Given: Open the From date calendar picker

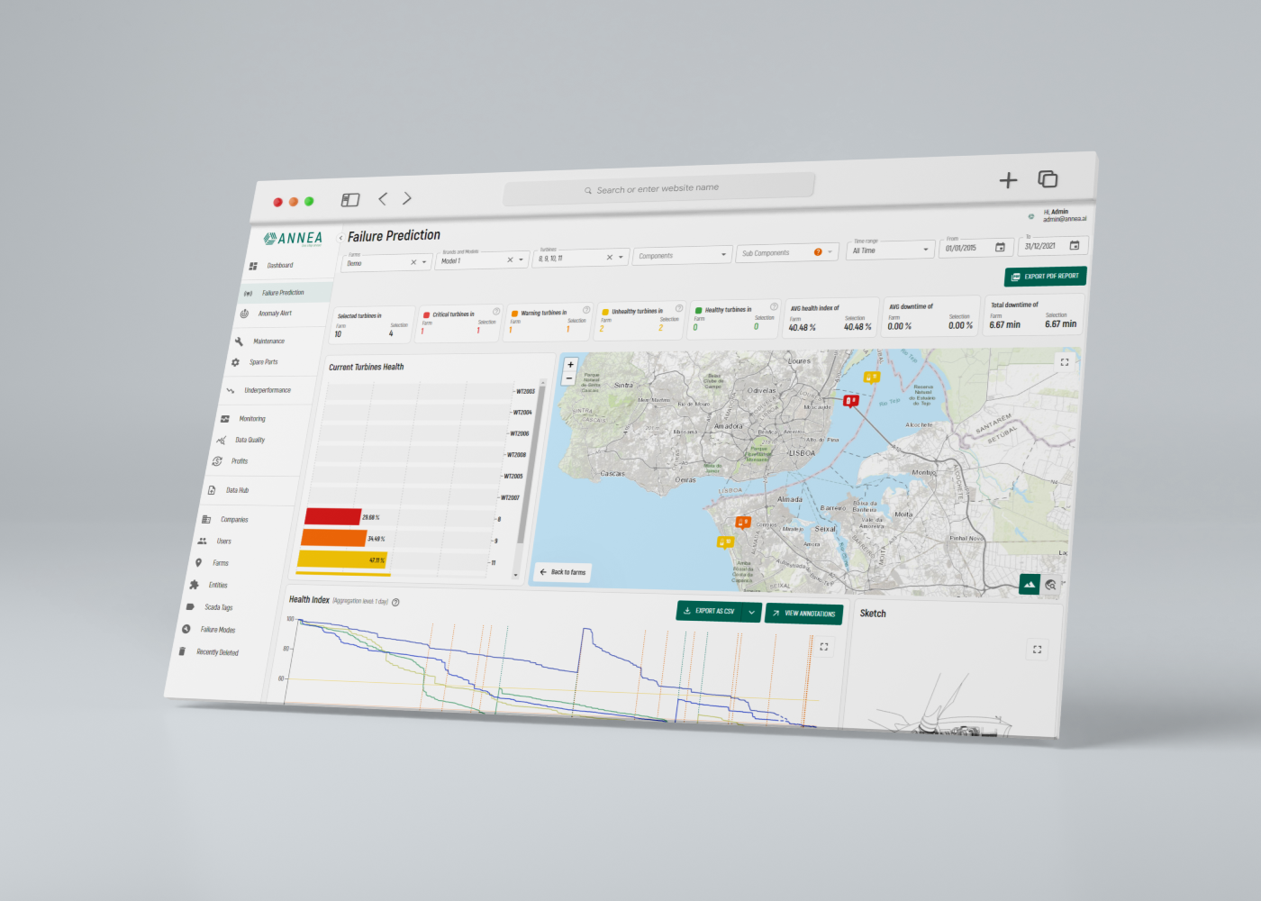Looking at the screenshot, I should click(x=1000, y=247).
